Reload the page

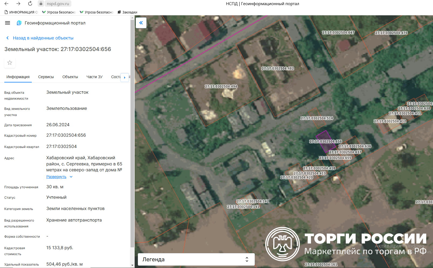(30, 3)
